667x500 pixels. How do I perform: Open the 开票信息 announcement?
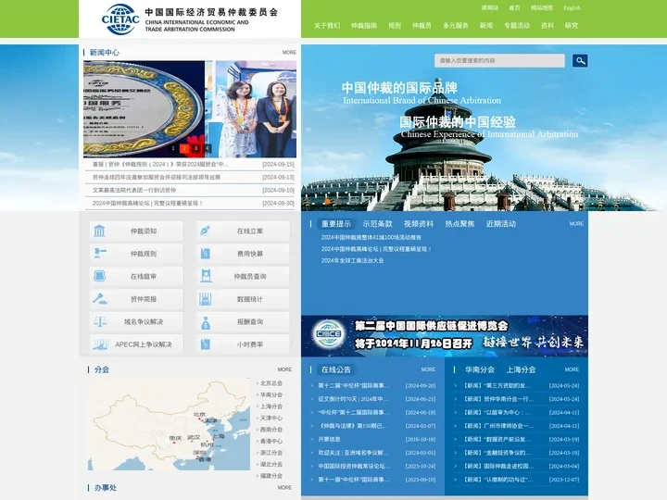point(329,439)
